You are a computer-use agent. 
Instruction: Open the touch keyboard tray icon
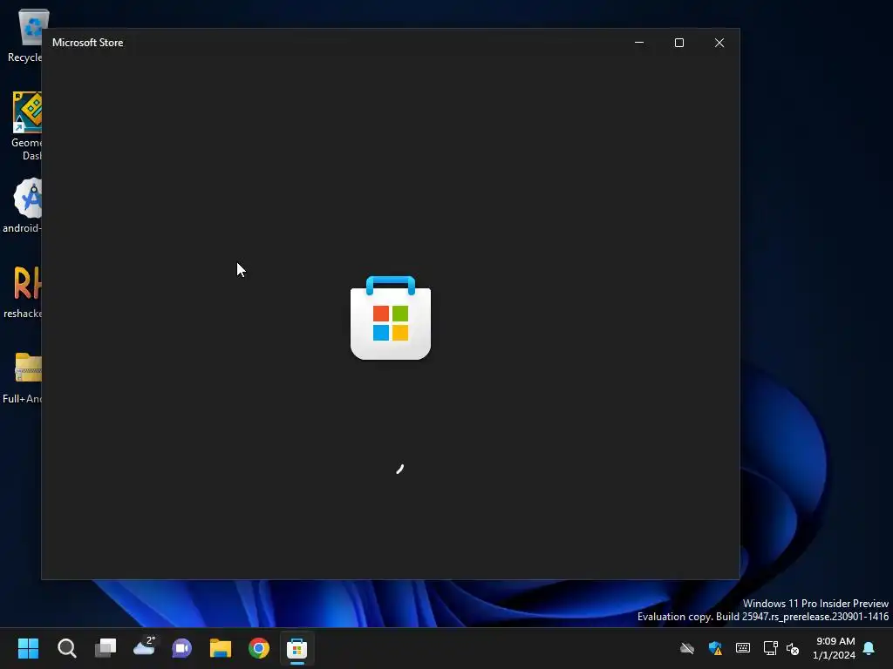(x=743, y=648)
